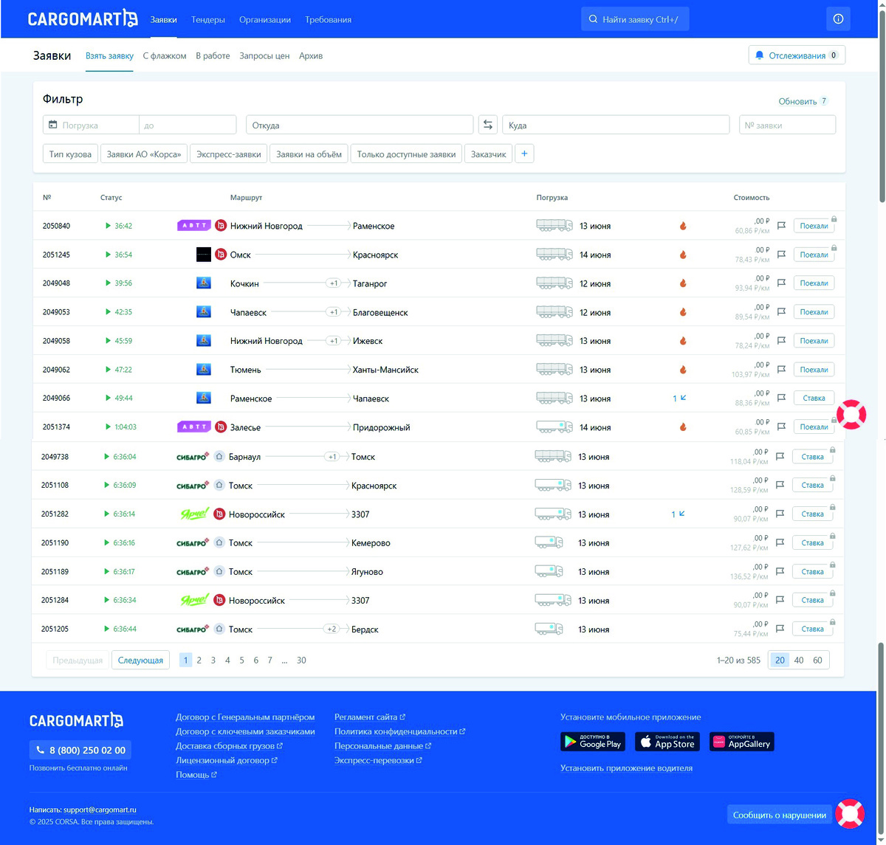The image size is (886, 845).
Task: Flag order 2049066
Action: (781, 399)
